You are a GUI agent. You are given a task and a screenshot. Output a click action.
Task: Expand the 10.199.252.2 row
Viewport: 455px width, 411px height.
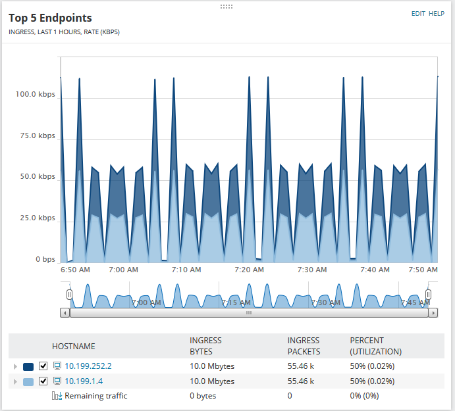click(x=15, y=366)
